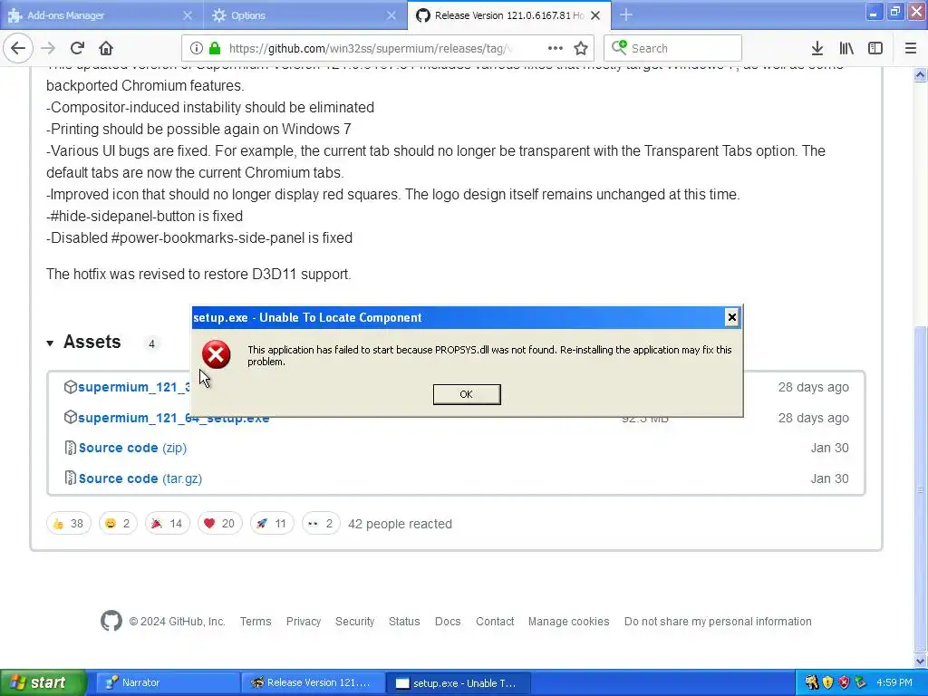
Task: Click Manage cookies in footer
Action: (569, 622)
